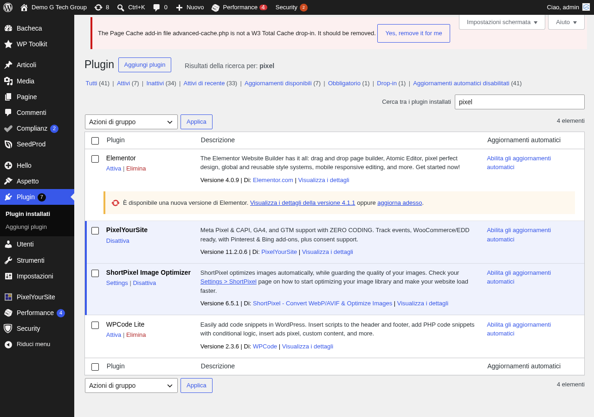
Task: Click the Bacheca dashboard icon
Action: [x=8, y=28]
